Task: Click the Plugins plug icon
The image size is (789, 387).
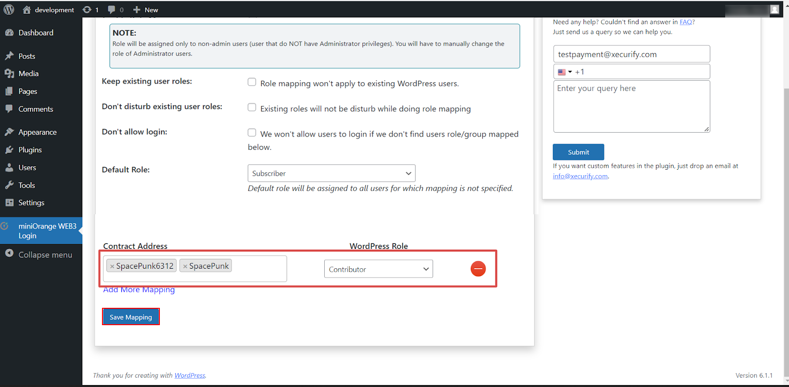Action: pyautogui.click(x=9, y=150)
